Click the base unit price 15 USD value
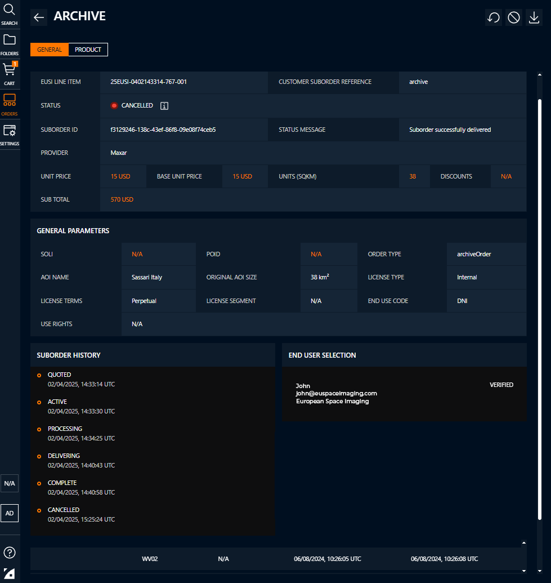This screenshot has height=583, width=551. pyautogui.click(x=242, y=177)
